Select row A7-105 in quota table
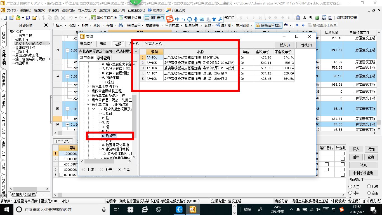382x215 pixels. (x=217, y=63)
